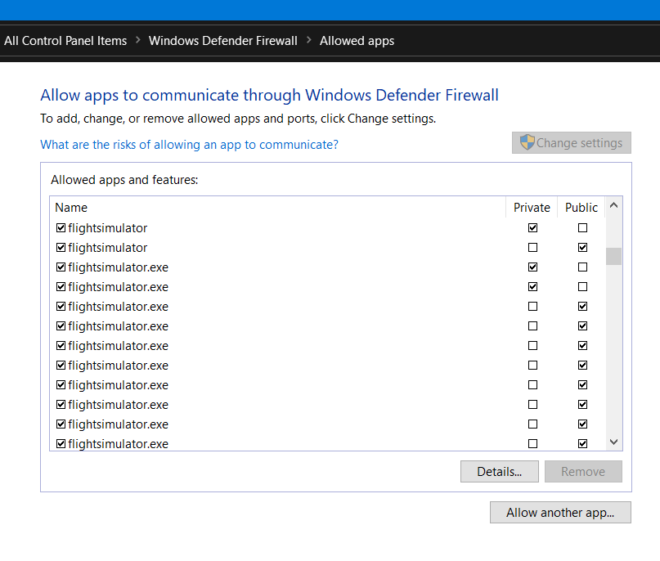
Task: Open the risks of allowing an app link
Action: [189, 145]
